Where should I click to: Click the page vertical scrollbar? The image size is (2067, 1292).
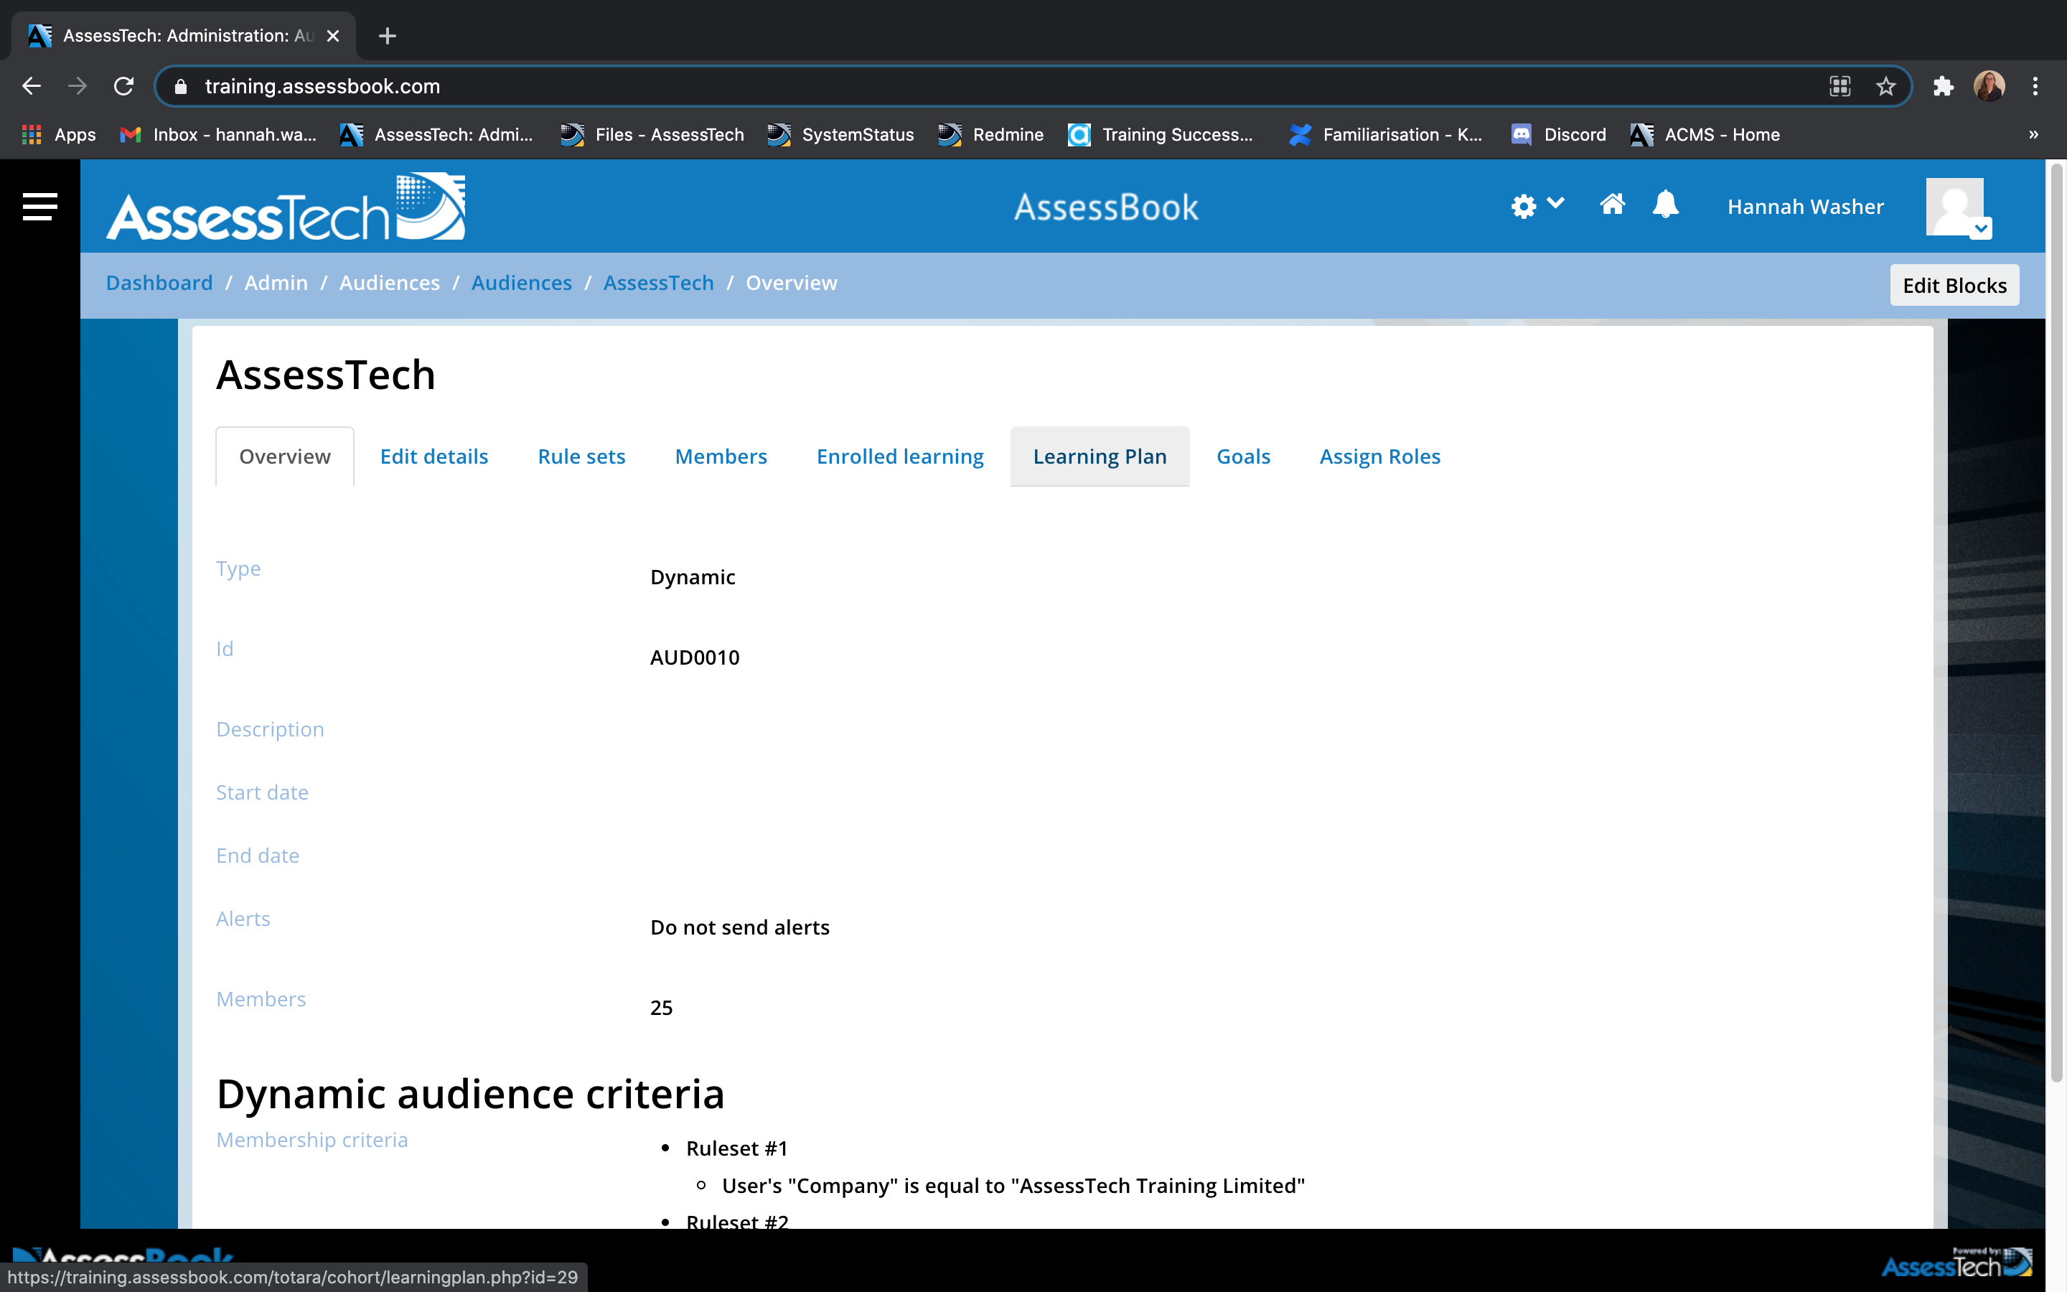tap(2056, 622)
